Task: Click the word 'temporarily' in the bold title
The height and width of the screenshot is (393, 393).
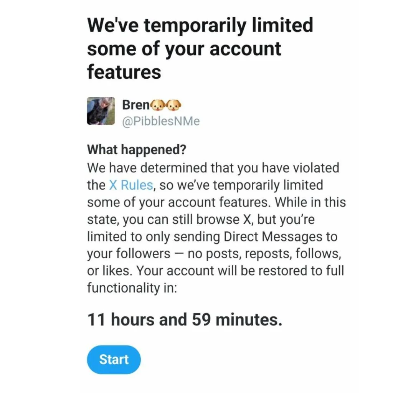Action: pyautogui.click(x=195, y=26)
